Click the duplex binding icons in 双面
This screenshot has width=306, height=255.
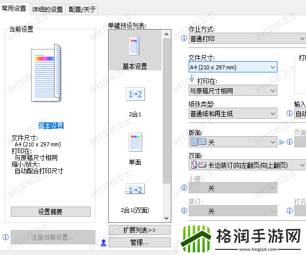(x=198, y=165)
